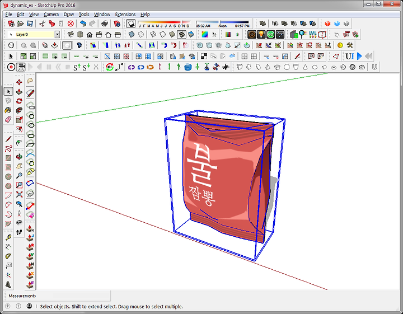Click the blue play triangle icon

tap(359, 56)
